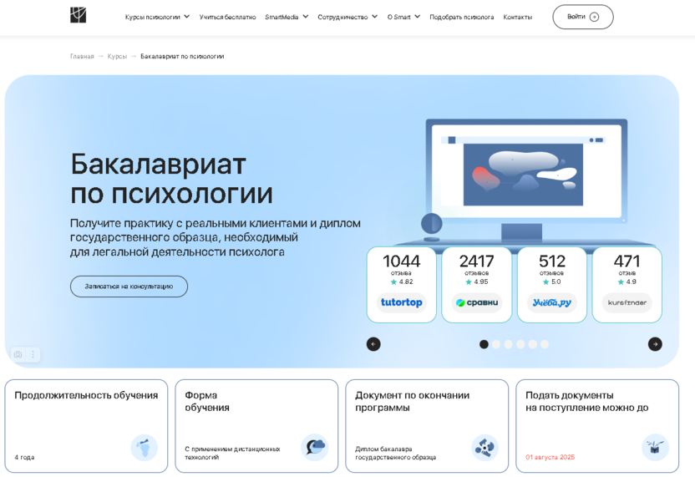This screenshot has height=477, width=695.
Task: Expand the SmartMedia dropdown
Action: [x=287, y=17]
